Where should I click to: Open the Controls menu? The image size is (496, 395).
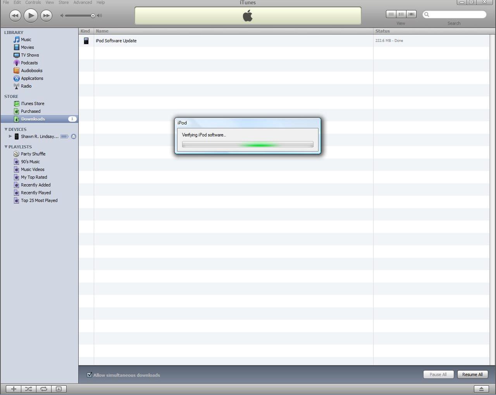click(33, 2)
